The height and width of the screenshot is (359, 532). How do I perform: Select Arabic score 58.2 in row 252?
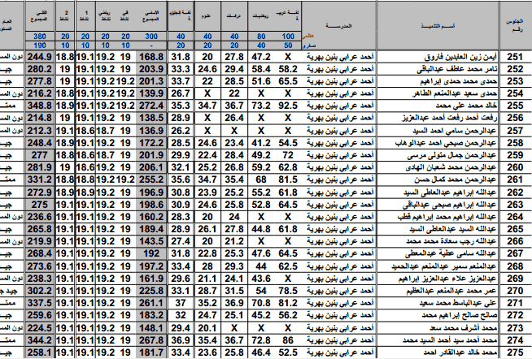click(288, 69)
